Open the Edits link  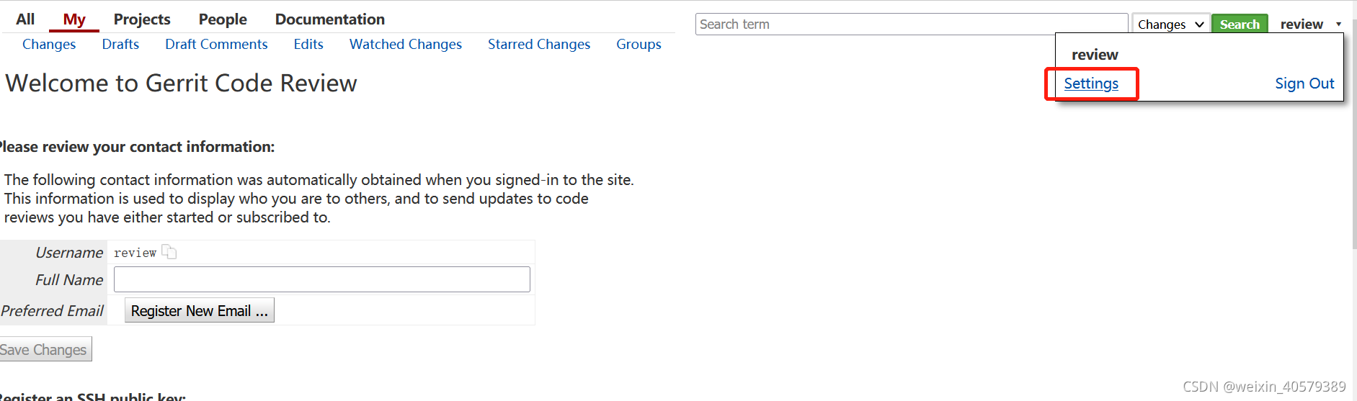tap(308, 44)
